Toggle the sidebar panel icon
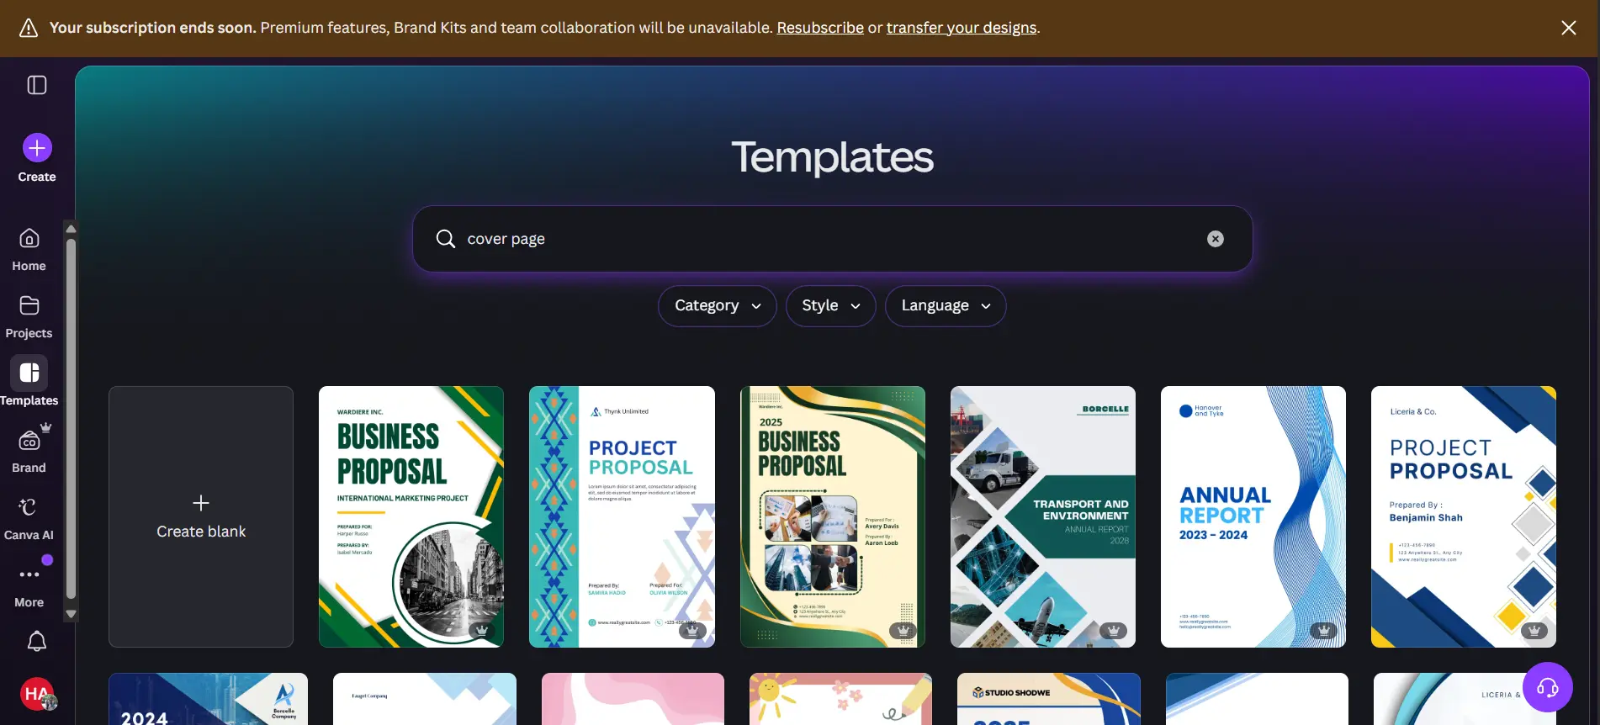1600x725 pixels. pyautogui.click(x=37, y=85)
